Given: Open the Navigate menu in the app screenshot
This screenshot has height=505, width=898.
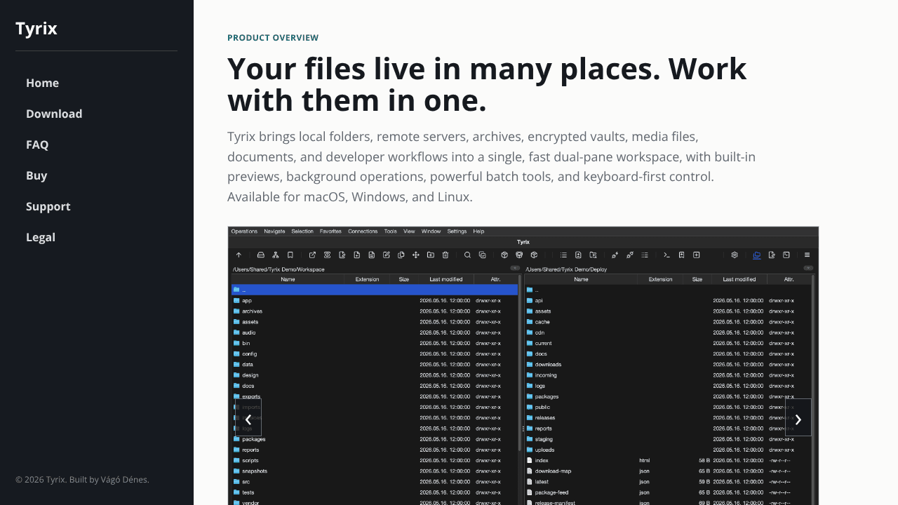Looking at the screenshot, I should coord(274,231).
